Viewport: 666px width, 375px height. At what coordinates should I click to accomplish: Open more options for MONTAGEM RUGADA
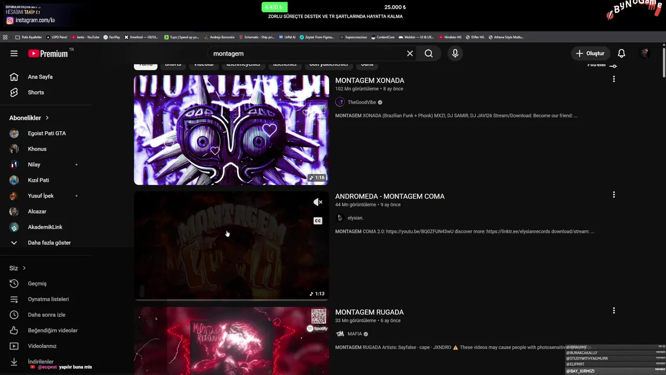[x=614, y=310]
